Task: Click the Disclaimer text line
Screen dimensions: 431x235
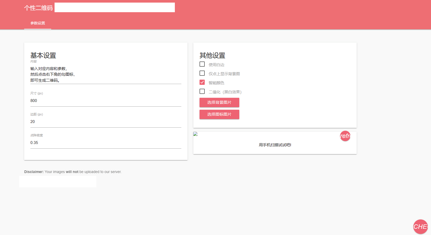Action: point(73,172)
